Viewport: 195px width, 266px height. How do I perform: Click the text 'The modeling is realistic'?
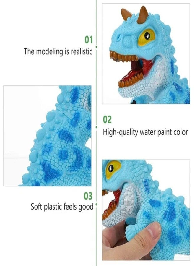pos(58,51)
